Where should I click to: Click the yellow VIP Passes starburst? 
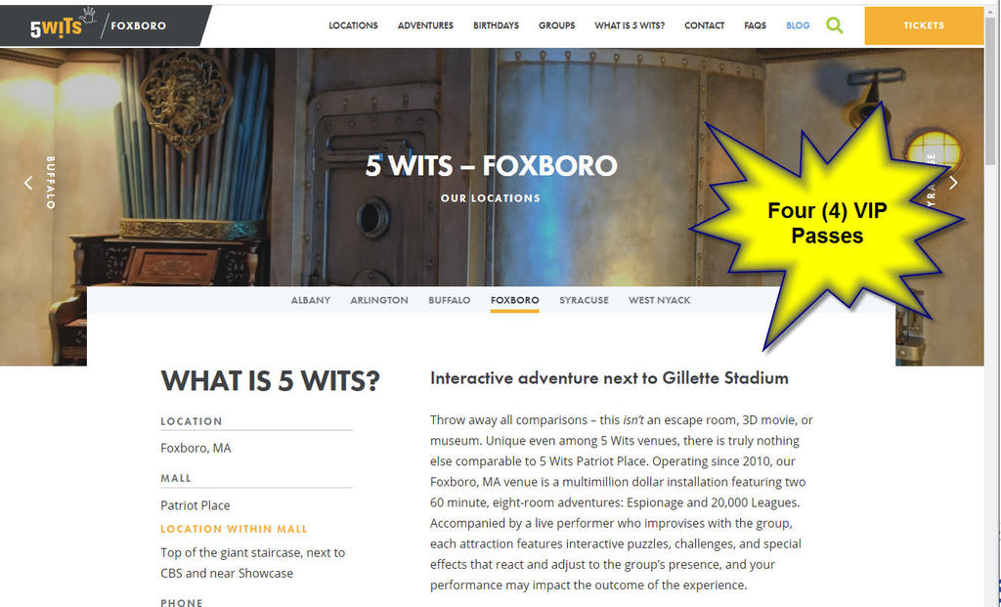[x=827, y=224]
